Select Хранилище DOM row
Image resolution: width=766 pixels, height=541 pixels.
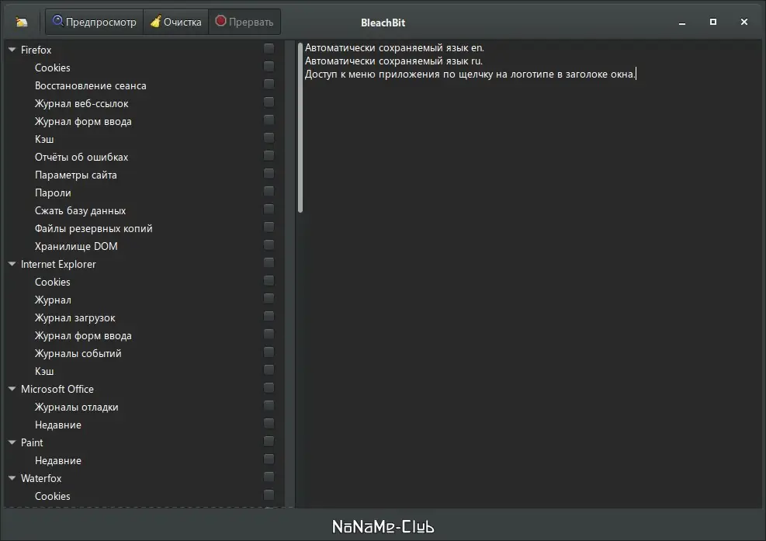pyautogui.click(x=144, y=246)
